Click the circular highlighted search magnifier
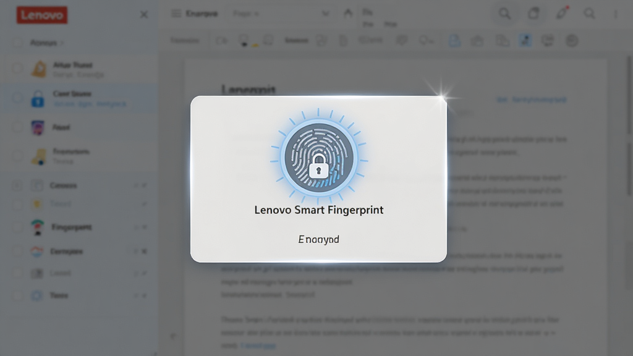The width and height of the screenshot is (633, 356). 504,14
